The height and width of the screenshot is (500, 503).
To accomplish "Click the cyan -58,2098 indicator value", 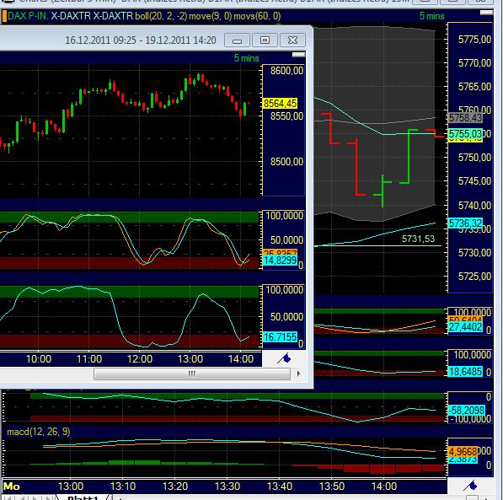I will 466,411.
